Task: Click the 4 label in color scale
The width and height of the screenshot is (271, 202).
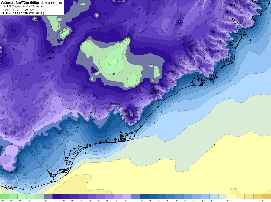Action: [x=263, y=200]
